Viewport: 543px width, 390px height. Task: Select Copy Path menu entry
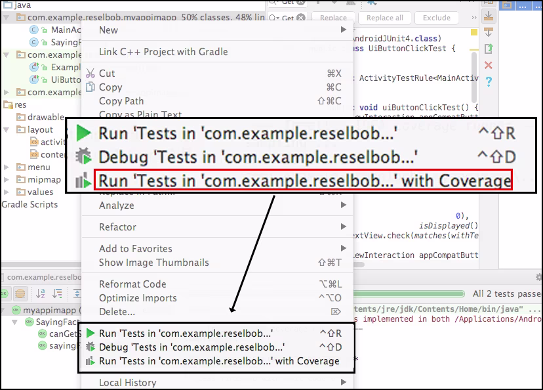click(x=218, y=101)
